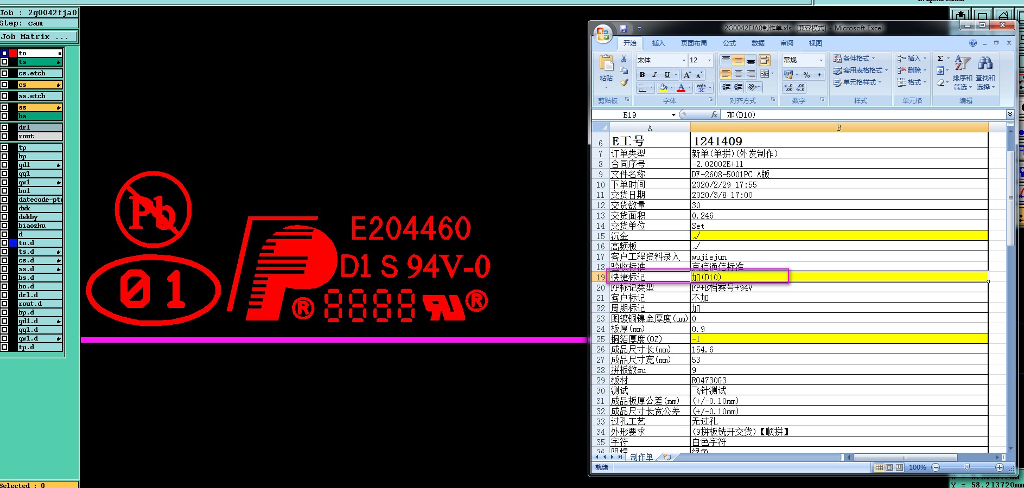Open the number format dropdown (常规)
Image resolution: width=1024 pixels, height=488 pixels.
pos(821,60)
